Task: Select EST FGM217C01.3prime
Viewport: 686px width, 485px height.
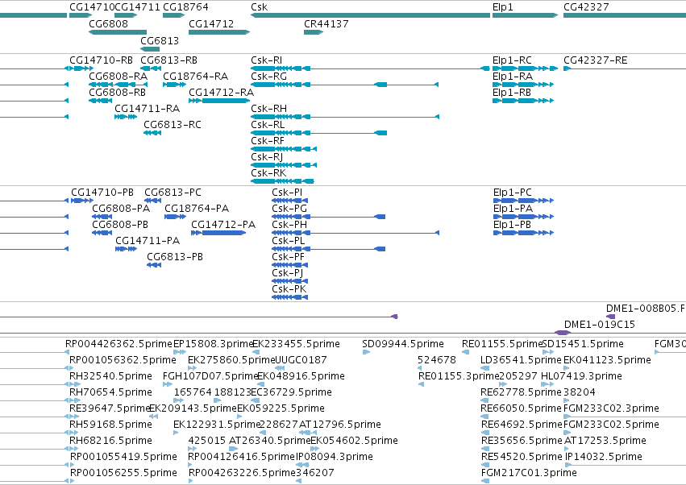Action: point(529,473)
